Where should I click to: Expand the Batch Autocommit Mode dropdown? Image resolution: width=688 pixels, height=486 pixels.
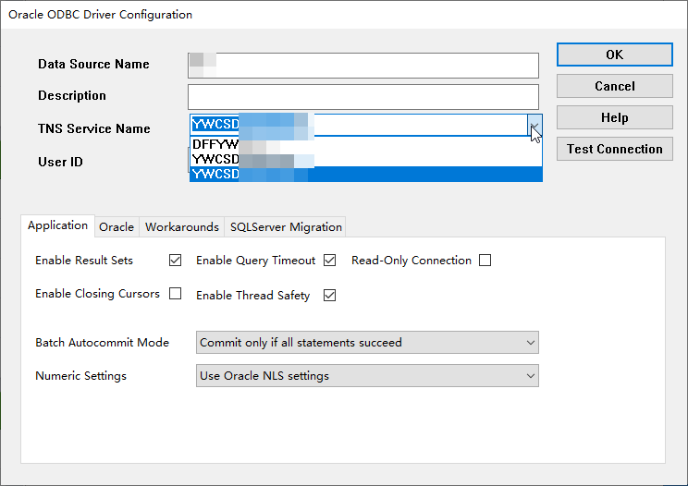(367, 342)
